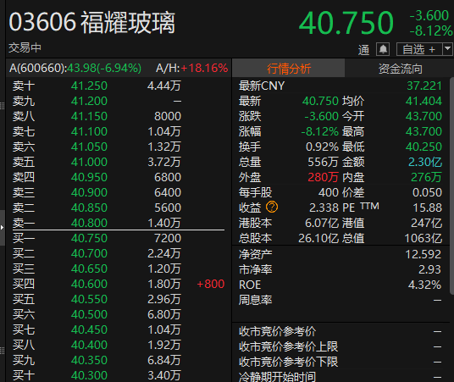Viewport: 454px width, 382px height.
Task: Click the 换手 value 0.92%
Action: click(322, 147)
